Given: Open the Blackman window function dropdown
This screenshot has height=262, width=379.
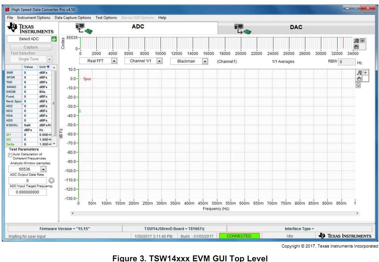Looking at the screenshot, I should click(x=205, y=61).
